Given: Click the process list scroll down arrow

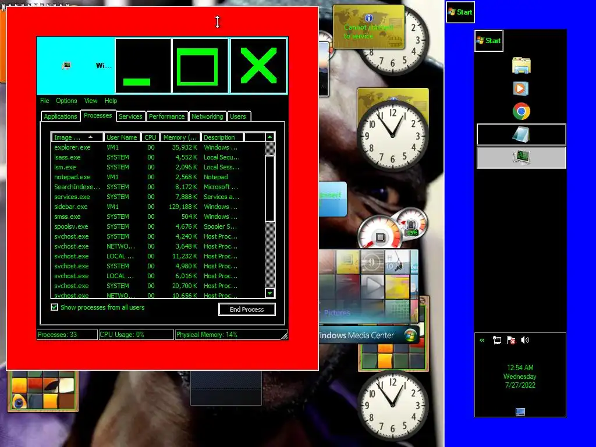Looking at the screenshot, I should (x=269, y=293).
